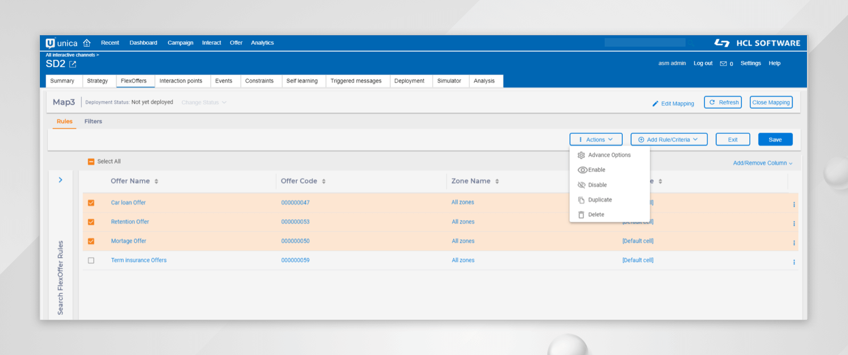Select Duplicate in the Actions menu
The width and height of the screenshot is (848, 355).
pyautogui.click(x=600, y=200)
